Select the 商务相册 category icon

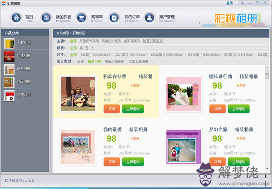9,69
